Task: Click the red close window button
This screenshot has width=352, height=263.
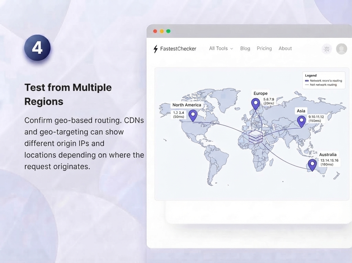Action: coord(155,31)
